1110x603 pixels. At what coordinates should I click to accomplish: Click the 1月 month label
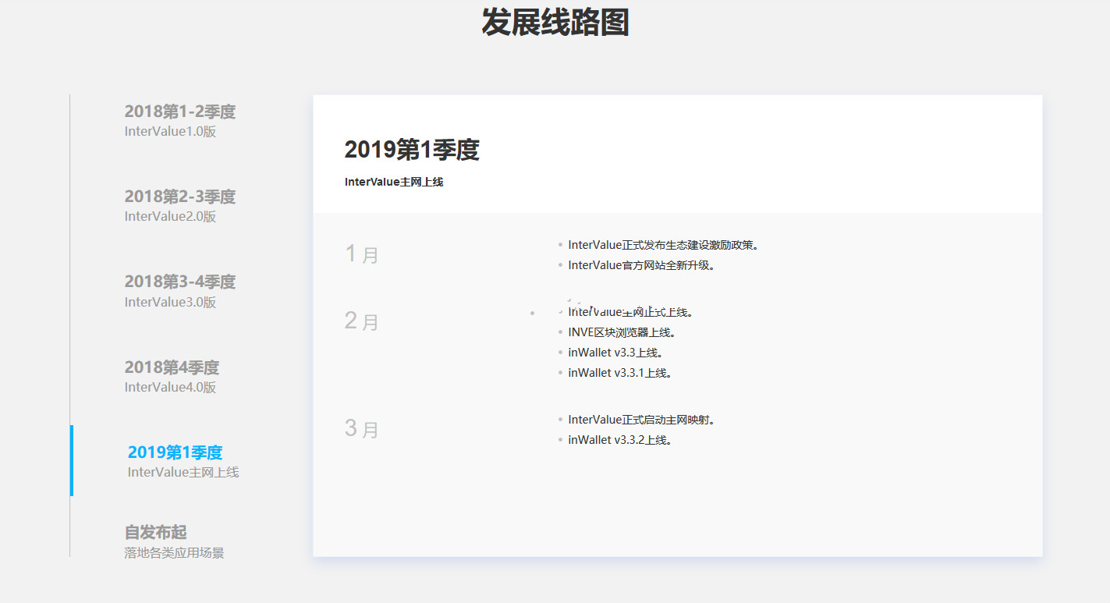tap(362, 254)
